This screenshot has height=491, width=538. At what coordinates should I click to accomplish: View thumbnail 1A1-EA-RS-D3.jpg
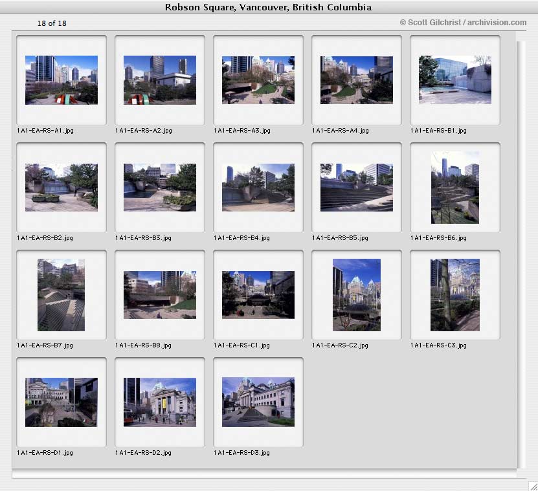[258, 402]
